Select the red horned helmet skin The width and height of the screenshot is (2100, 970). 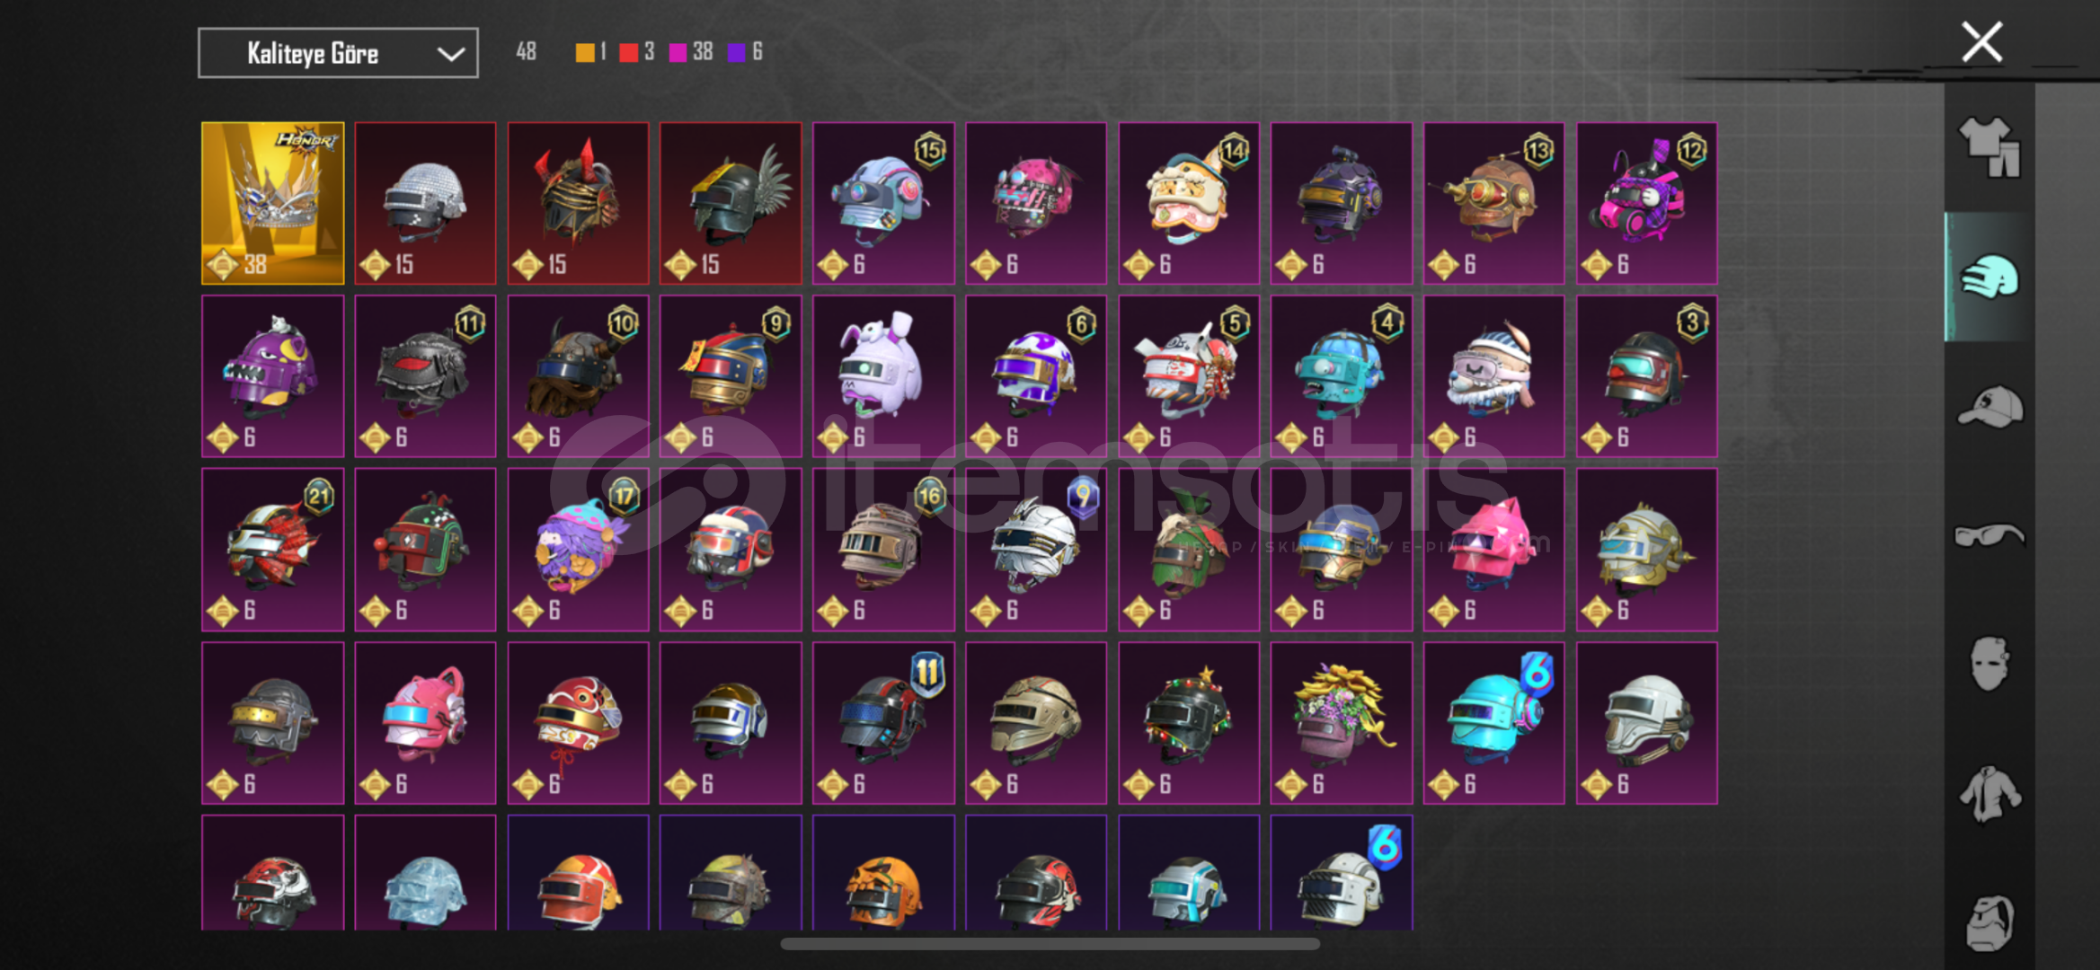(578, 203)
